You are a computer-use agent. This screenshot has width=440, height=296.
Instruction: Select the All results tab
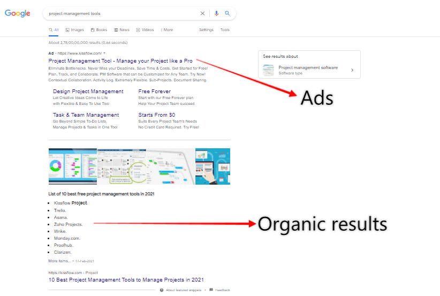pyautogui.click(x=54, y=30)
